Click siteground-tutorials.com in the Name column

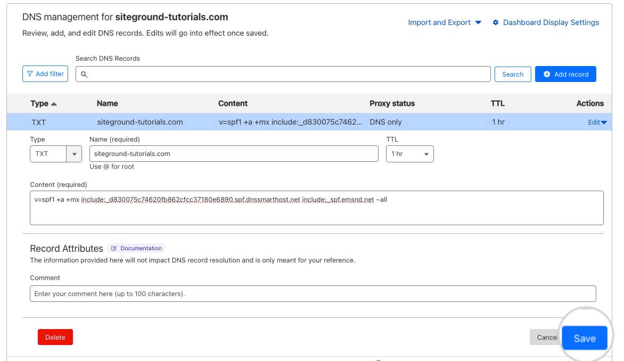tap(140, 122)
